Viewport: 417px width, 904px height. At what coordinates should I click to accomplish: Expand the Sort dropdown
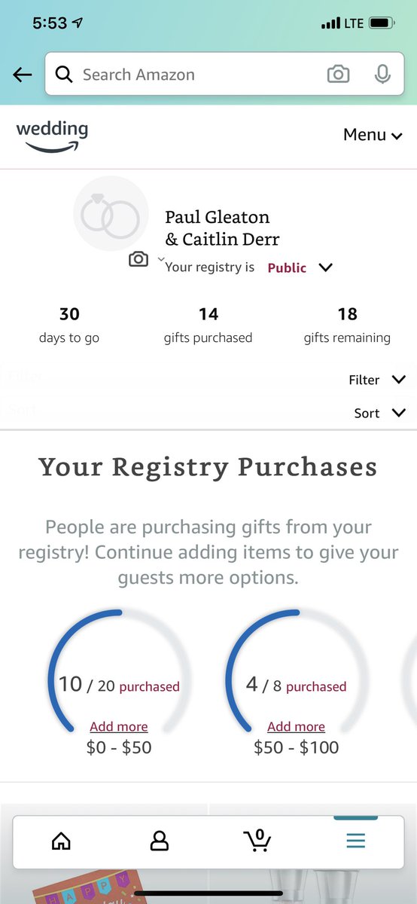pyautogui.click(x=380, y=413)
